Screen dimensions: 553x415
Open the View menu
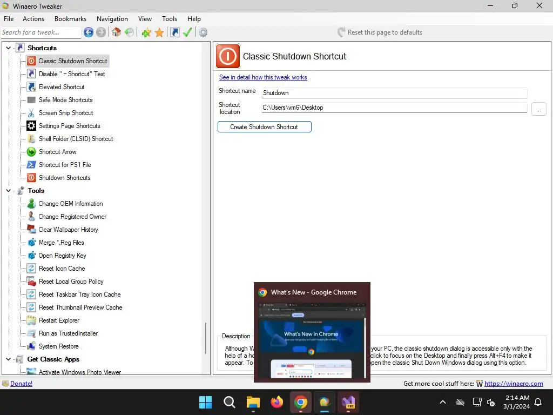145,19
